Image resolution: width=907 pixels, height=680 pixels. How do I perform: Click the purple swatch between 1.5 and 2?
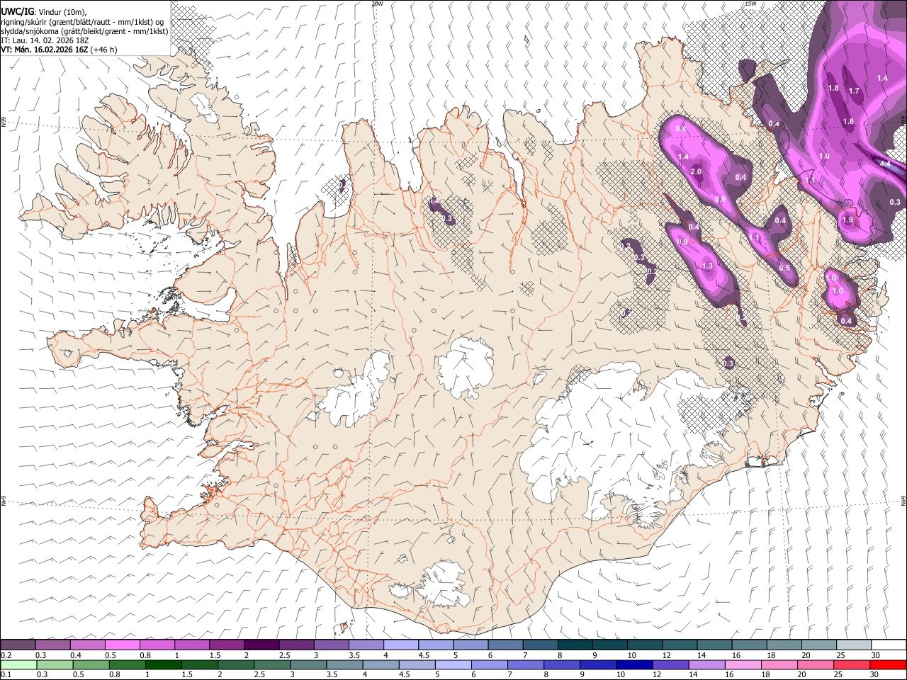(x=227, y=645)
